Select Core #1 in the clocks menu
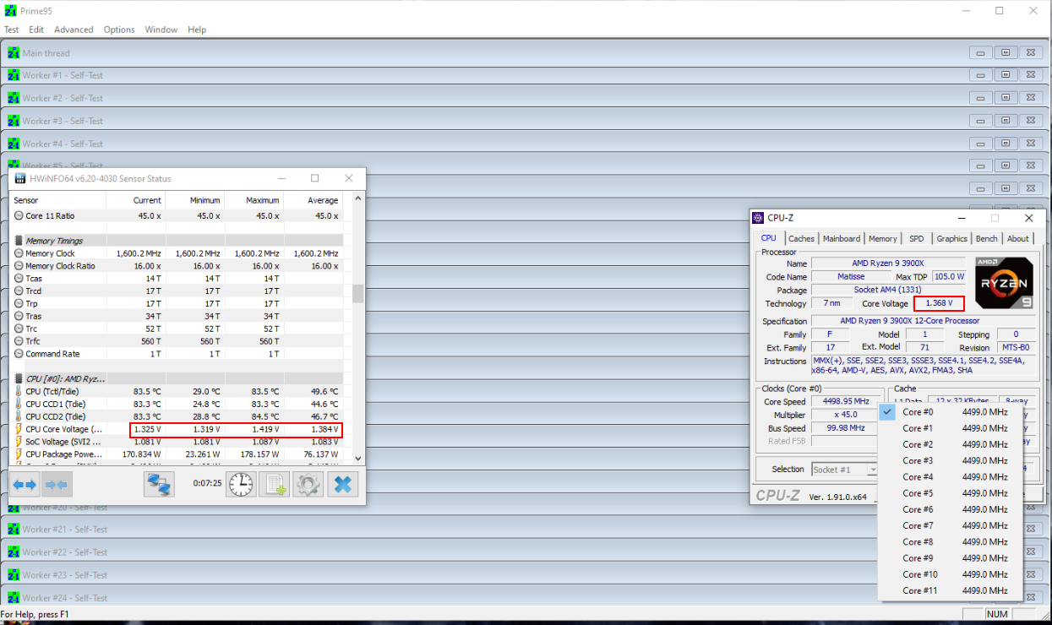The height and width of the screenshot is (625, 1052). (950, 428)
